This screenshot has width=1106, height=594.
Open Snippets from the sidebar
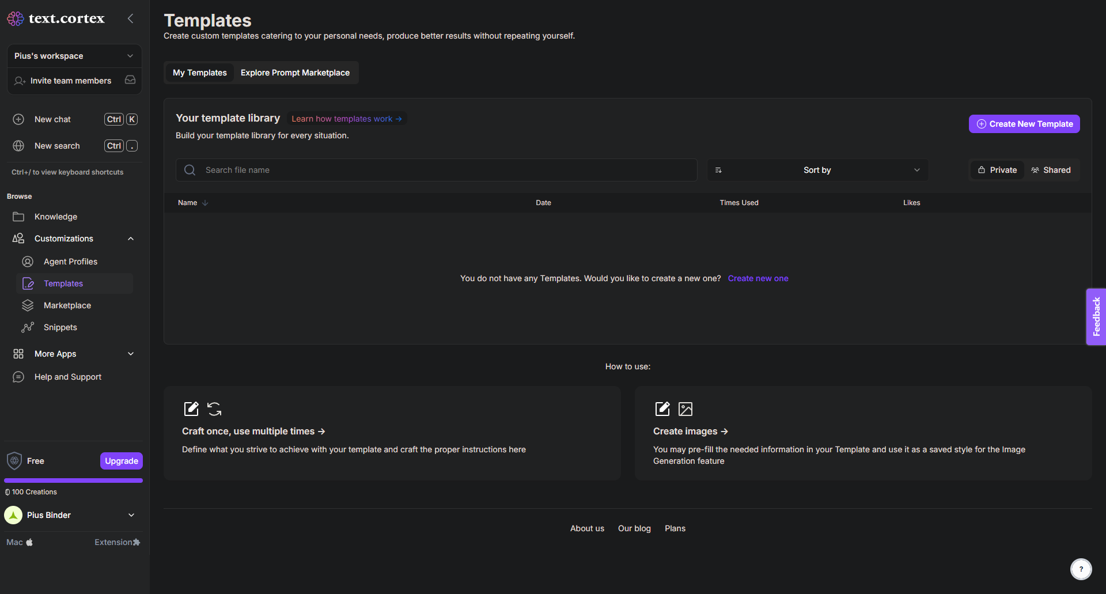click(60, 327)
